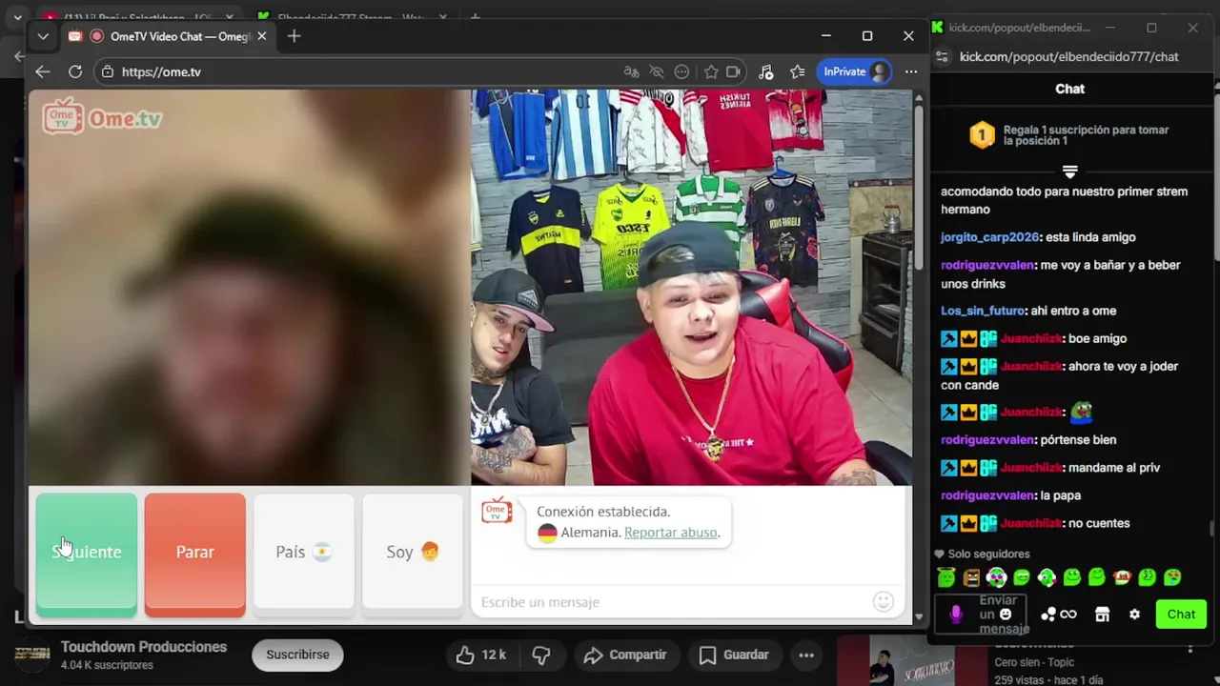Click the address bar in Kick popout window
This screenshot has height=686, width=1220.
coord(1069,57)
